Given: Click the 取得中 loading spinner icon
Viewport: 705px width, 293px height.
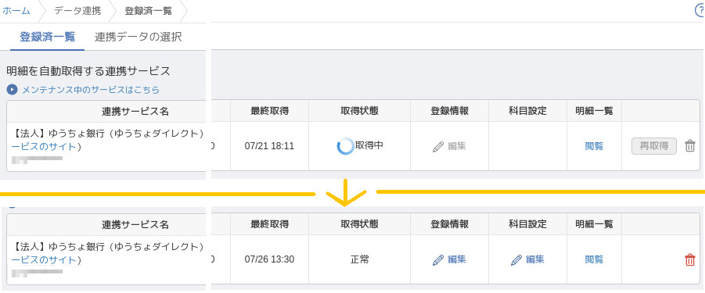Looking at the screenshot, I should [345, 146].
